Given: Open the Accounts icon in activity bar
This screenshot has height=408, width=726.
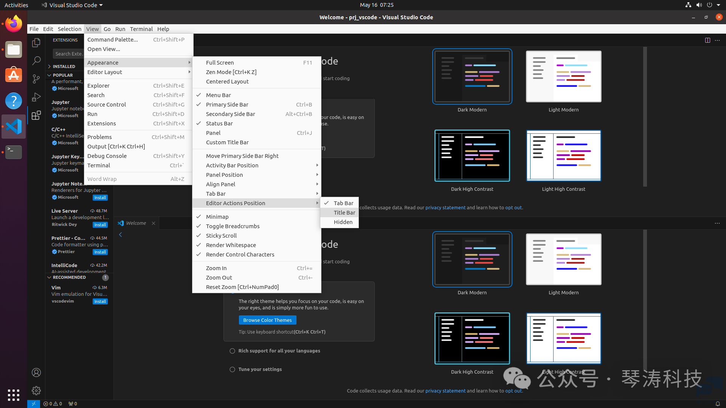Looking at the screenshot, I should pos(36,372).
